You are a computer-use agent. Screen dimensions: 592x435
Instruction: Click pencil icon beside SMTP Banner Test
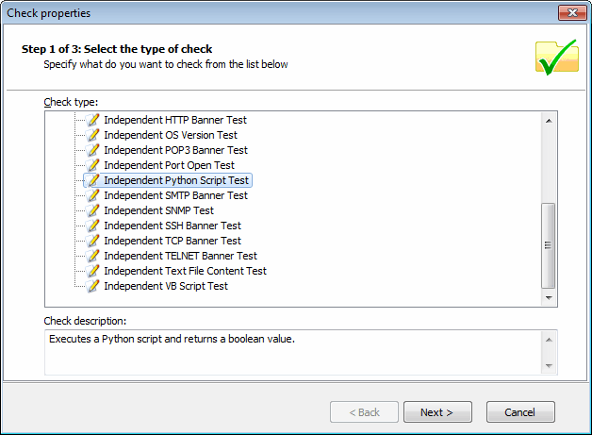tap(93, 195)
